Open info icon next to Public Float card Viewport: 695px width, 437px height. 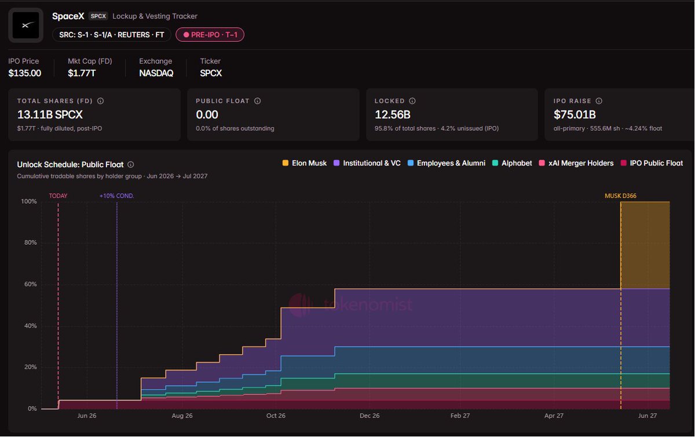[257, 101]
